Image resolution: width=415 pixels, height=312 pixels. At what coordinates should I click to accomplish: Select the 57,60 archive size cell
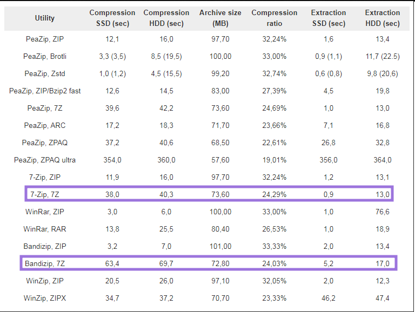(x=220, y=160)
